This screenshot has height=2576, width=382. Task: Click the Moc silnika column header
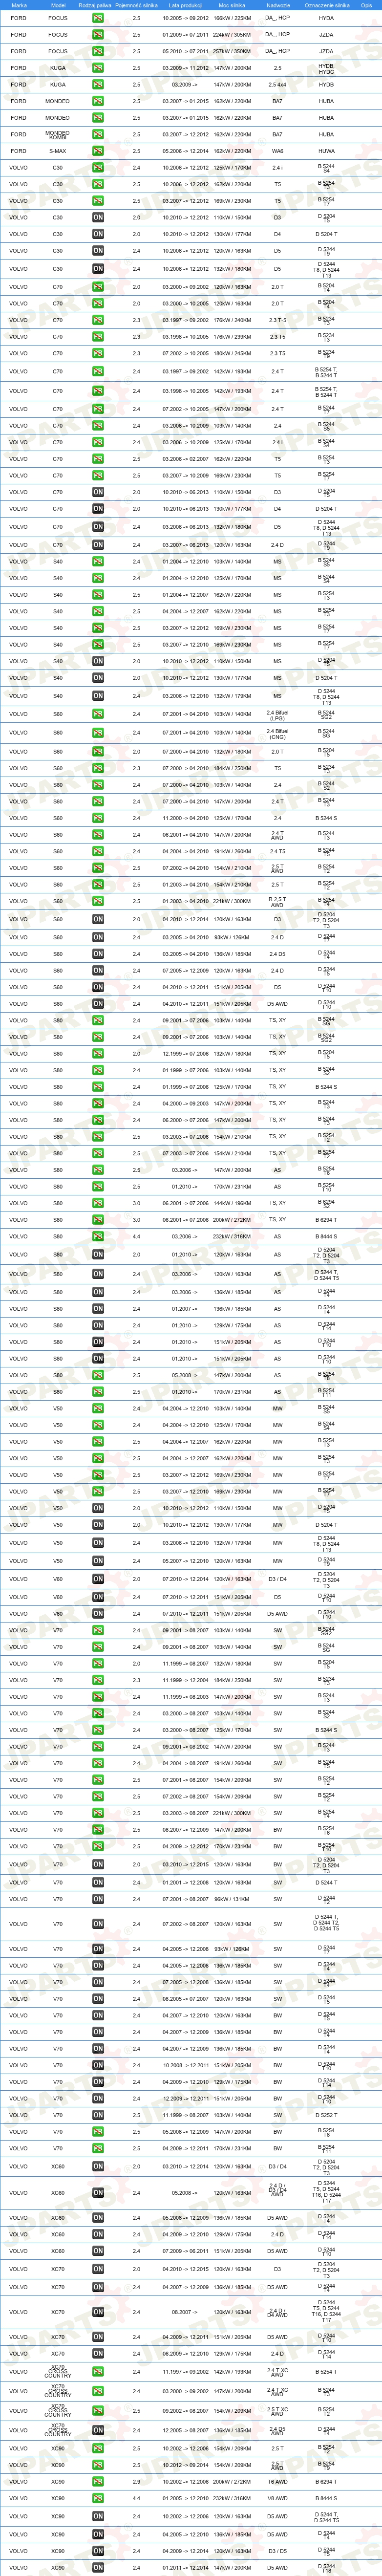point(232,5)
